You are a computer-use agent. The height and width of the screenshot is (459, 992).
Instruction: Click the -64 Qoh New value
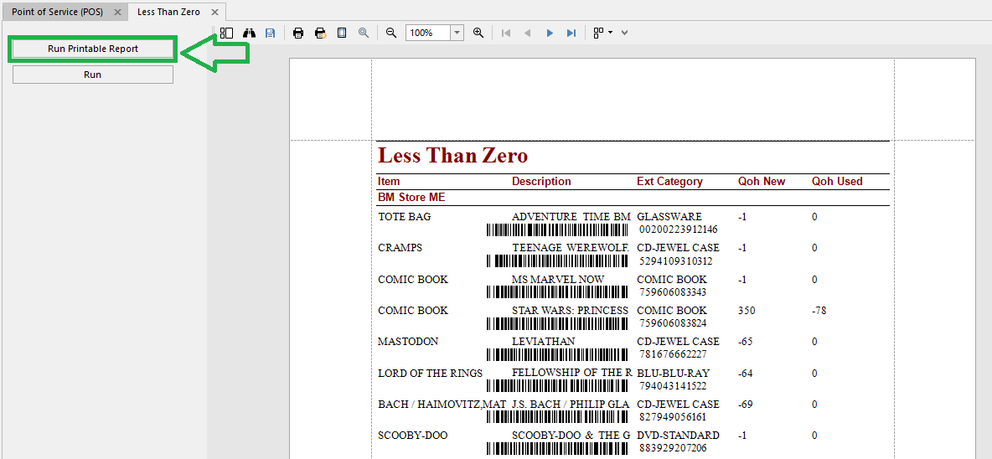746,373
